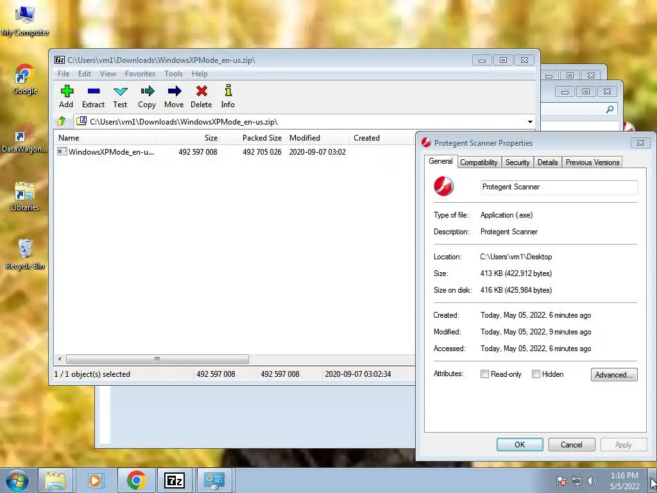
Task: Open the Windows Start menu
Action: pyautogui.click(x=17, y=480)
